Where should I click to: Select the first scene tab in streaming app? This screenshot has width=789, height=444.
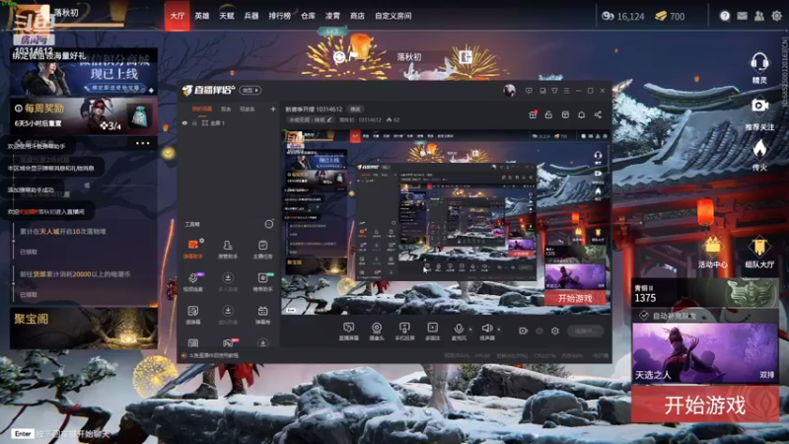[202, 109]
